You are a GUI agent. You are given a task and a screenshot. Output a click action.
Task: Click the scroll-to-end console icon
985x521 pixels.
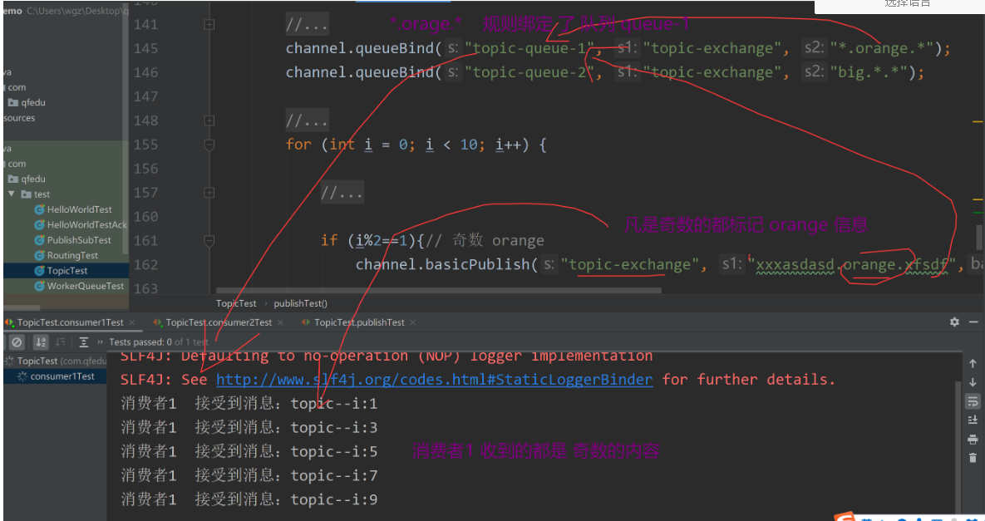(x=973, y=420)
